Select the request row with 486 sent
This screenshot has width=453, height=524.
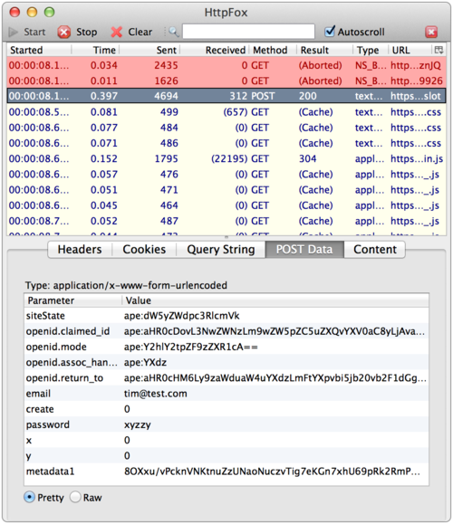pos(226,143)
